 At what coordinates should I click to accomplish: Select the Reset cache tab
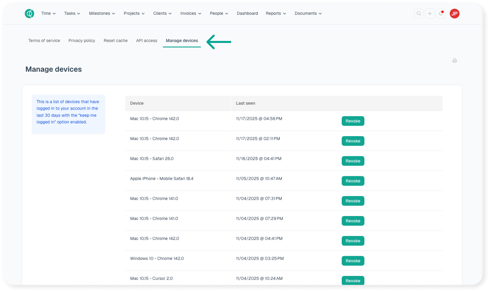point(116,41)
